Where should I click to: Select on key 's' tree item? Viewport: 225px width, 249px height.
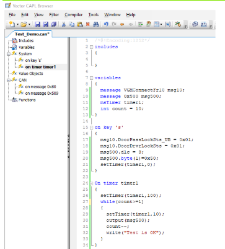pyautogui.click(x=33, y=61)
